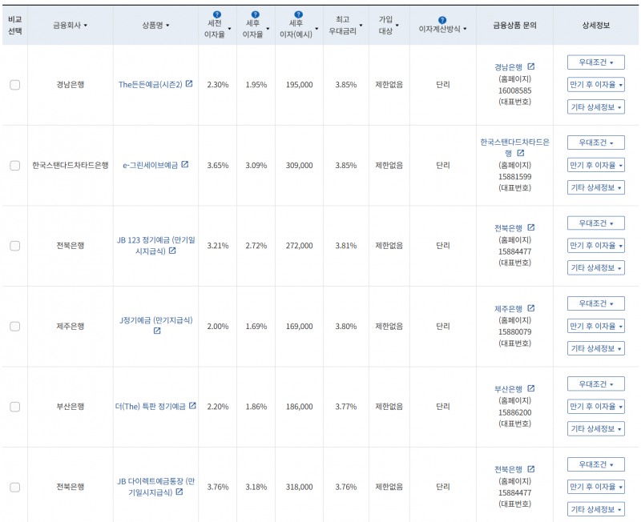
Task: Open JB 다이렉트예금통장 product link
Action: [155, 487]
